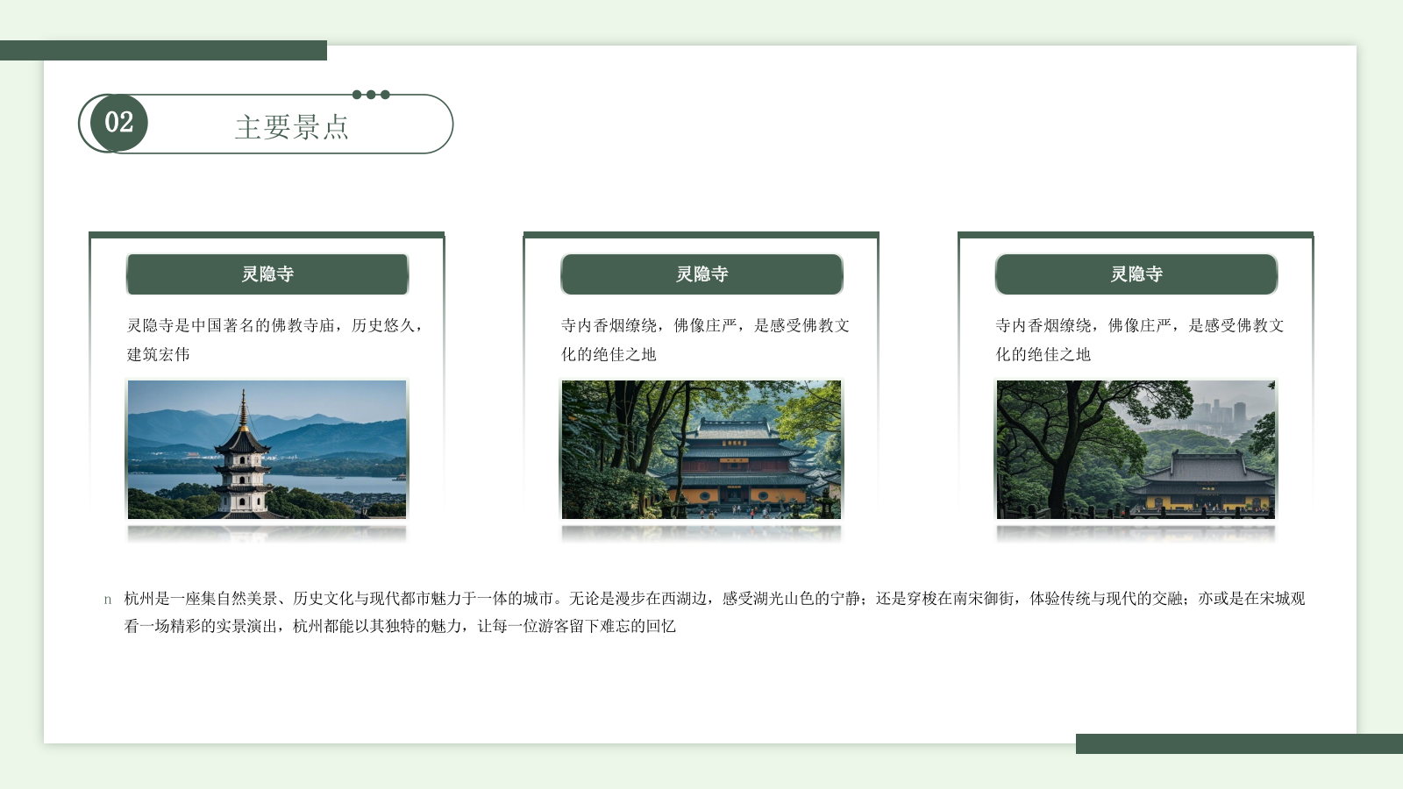Screen dimensions: 1403x789
Task: Click the third card's dark green top border
Action: [x=1135, y=234]
